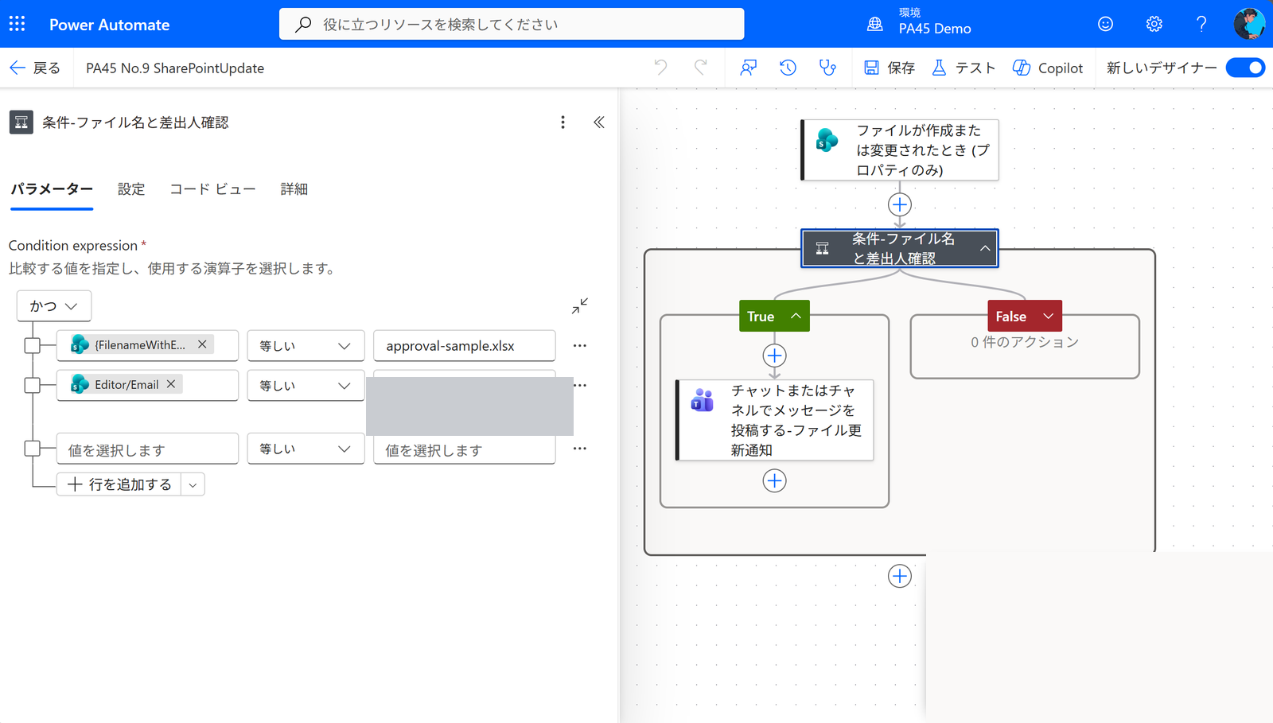Click the user profile avatar
The image size is (1273, 723).
pos(1249,24)
